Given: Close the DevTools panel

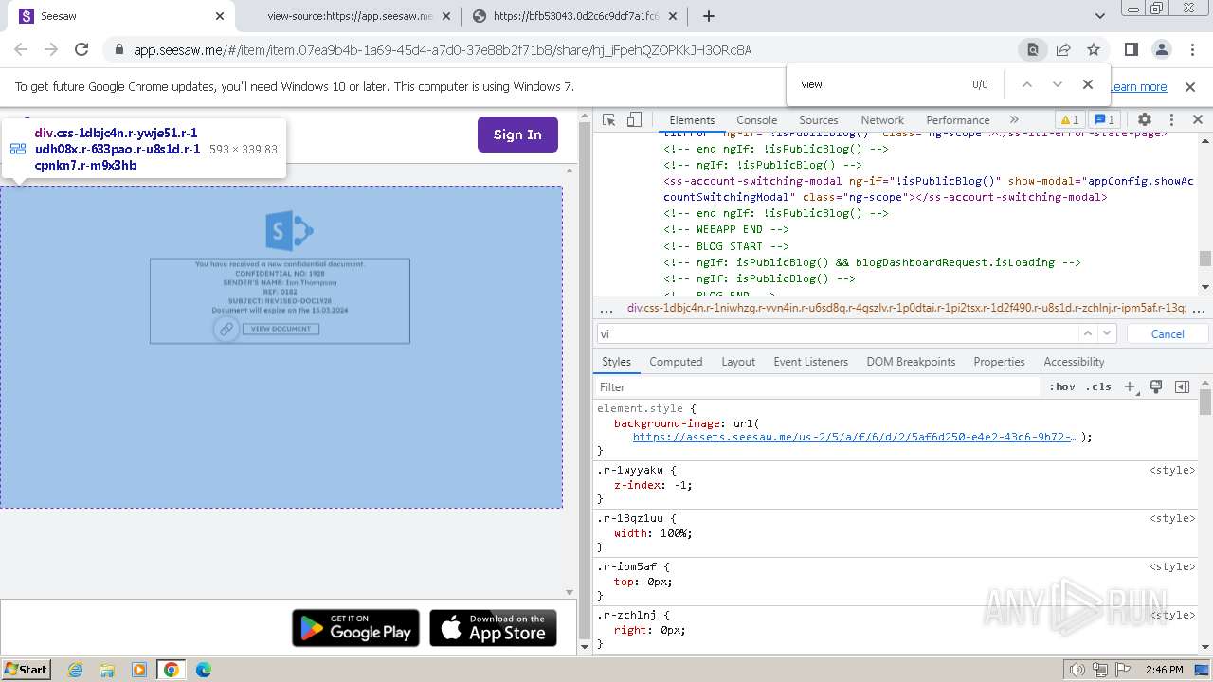Looking at the screenshot, I should coord(1198,120).
